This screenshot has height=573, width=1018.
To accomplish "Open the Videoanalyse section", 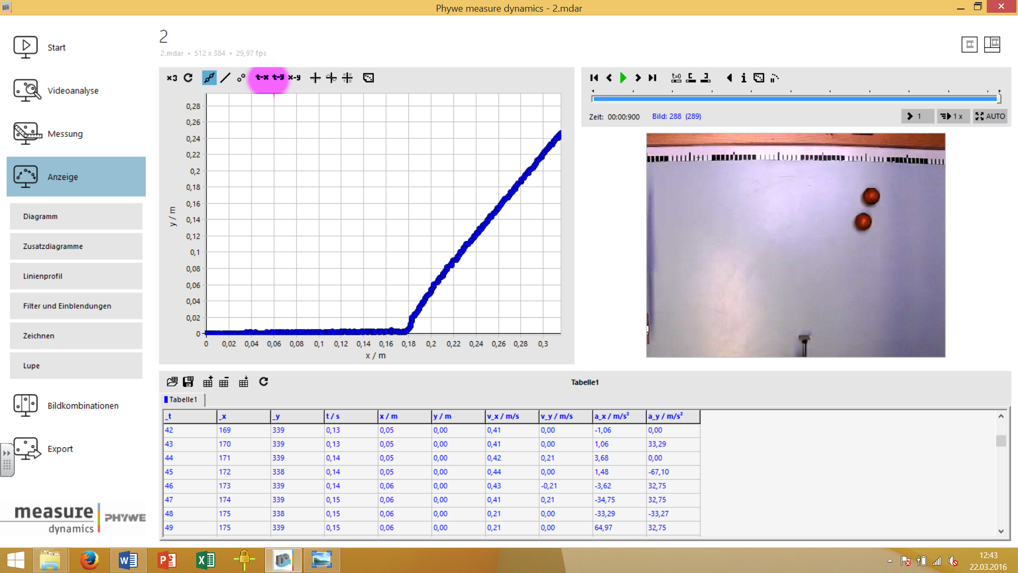I will [x=73, y=91].
